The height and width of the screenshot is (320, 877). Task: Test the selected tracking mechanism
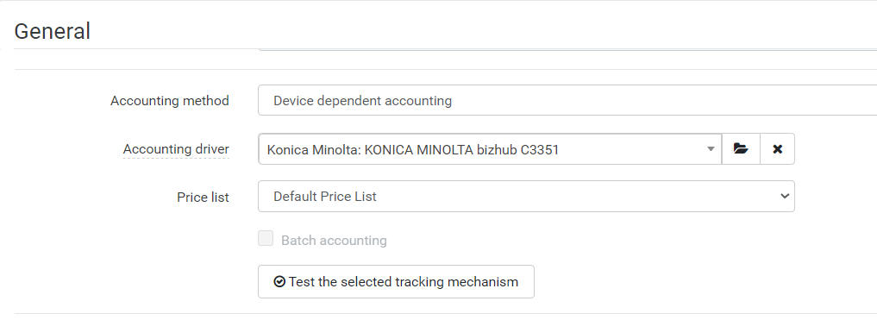[396, 281]
